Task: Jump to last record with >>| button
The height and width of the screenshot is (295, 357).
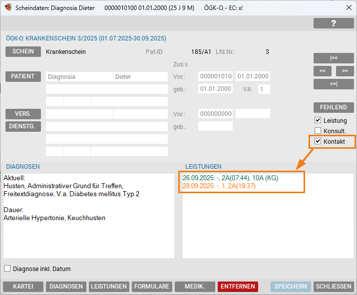Action: [x=334, y=84]
